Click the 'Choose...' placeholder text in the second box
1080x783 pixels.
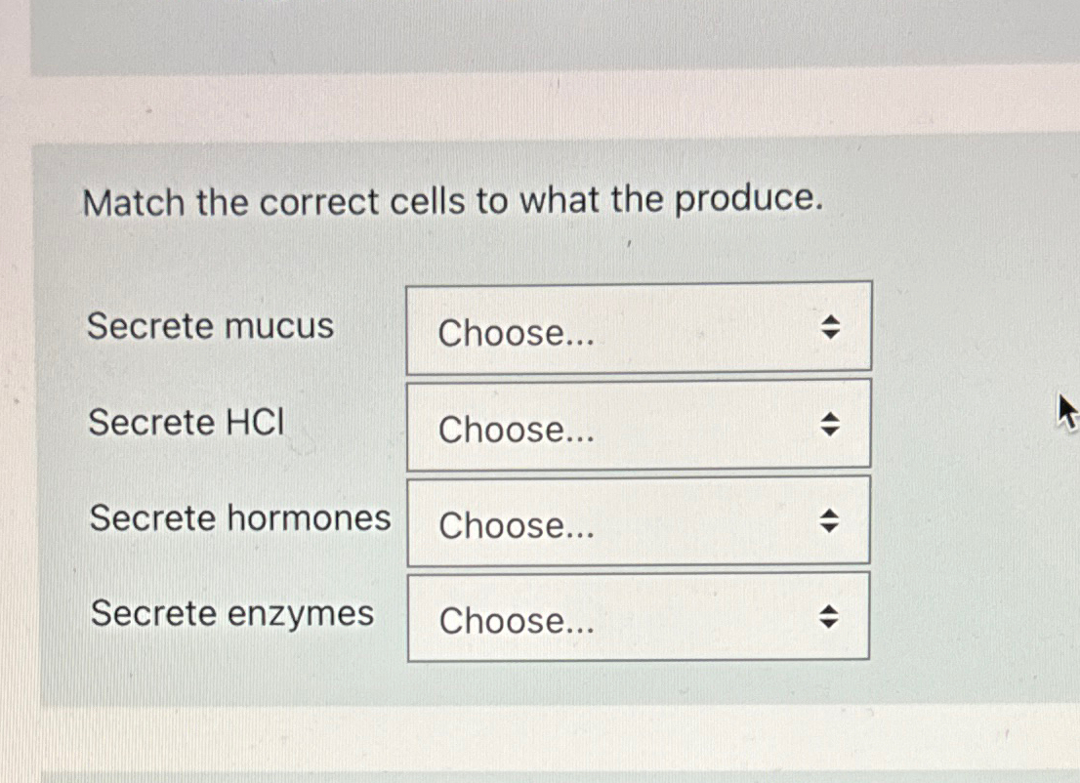(x=516, y=431)
